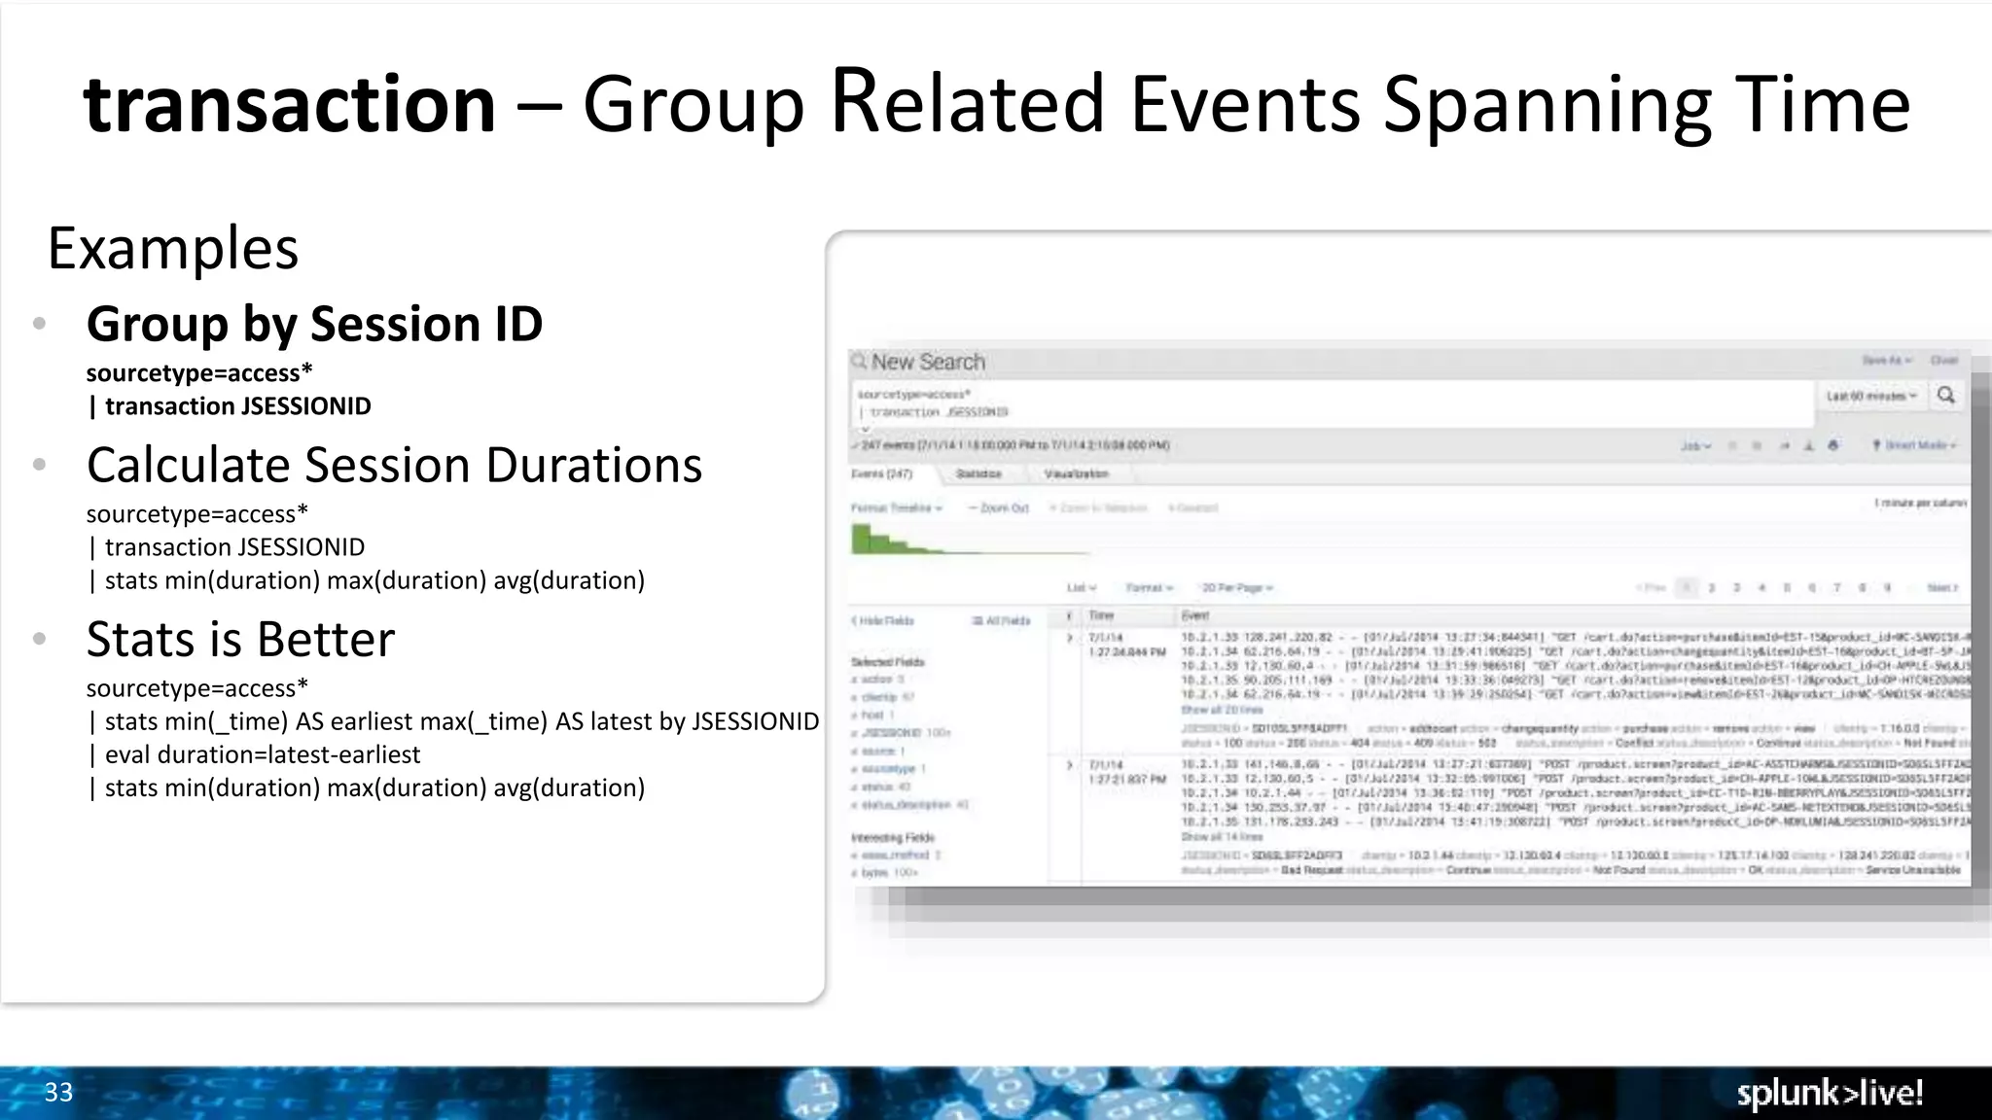
Task: Click the green timeline histogram bar
Action: pos(860,538)
